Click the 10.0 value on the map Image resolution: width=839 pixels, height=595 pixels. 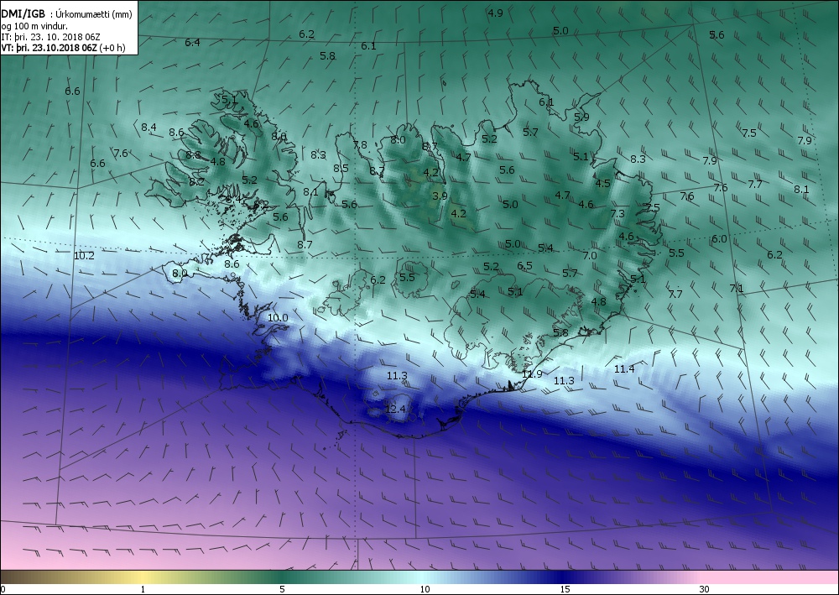278,318
